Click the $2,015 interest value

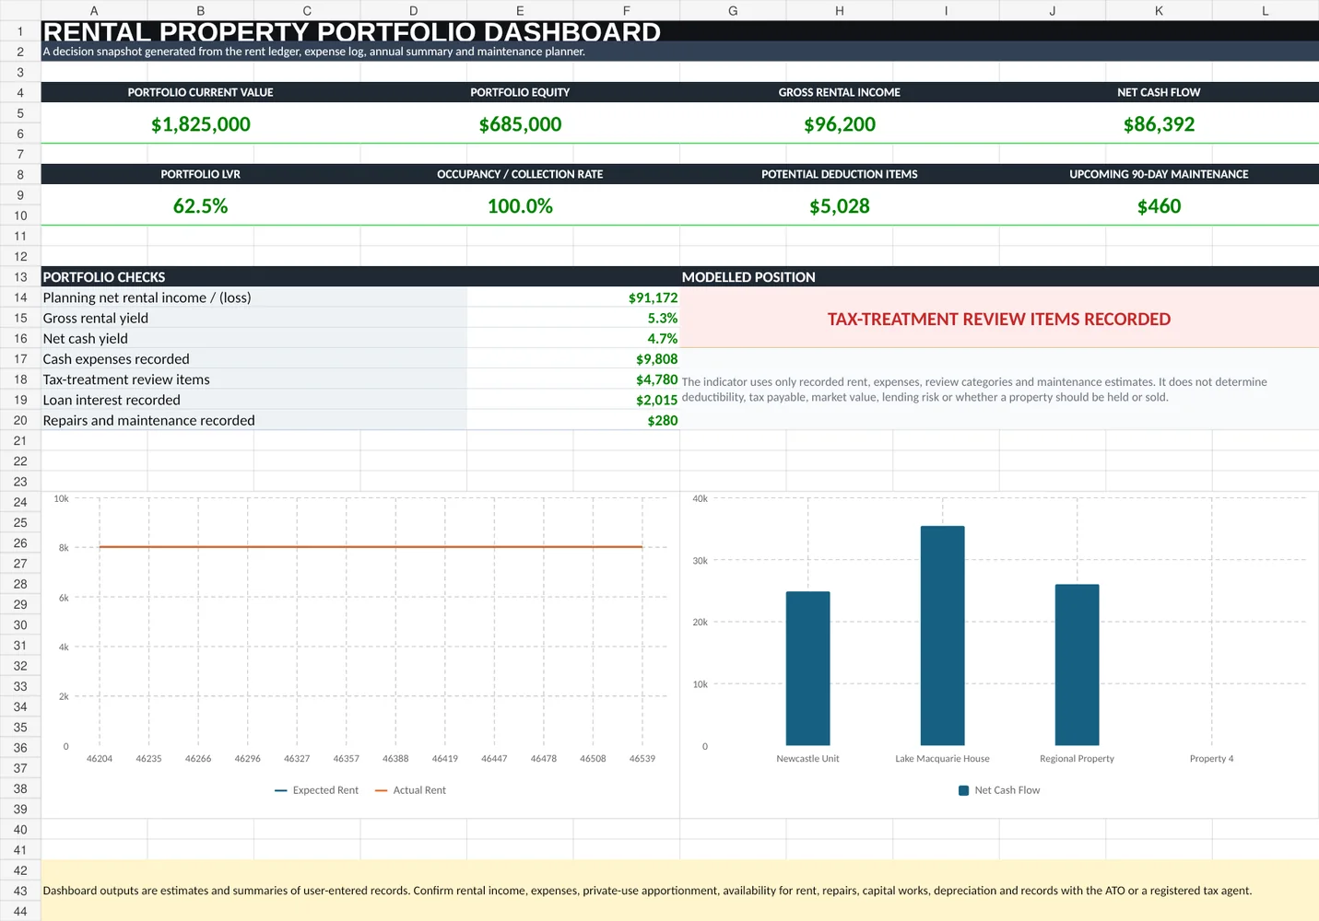click(x=656, y=400)
